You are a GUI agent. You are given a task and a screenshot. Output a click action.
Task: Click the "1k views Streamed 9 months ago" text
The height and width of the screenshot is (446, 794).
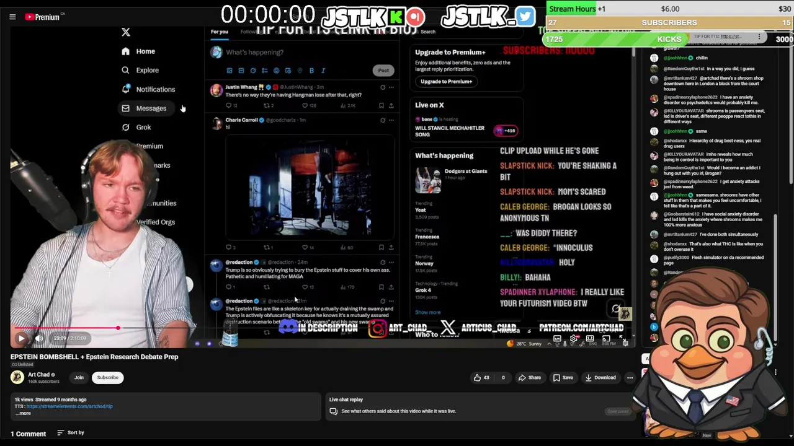(50, 400)
